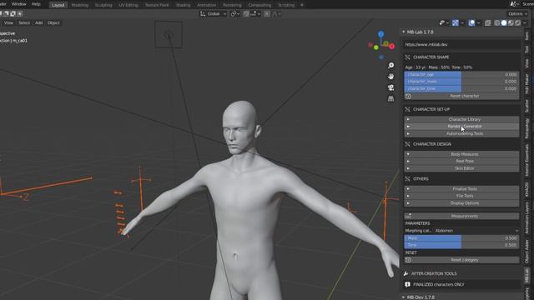
Task: Click the zoom viewport magnifier icon
Action: coord(391,65)
